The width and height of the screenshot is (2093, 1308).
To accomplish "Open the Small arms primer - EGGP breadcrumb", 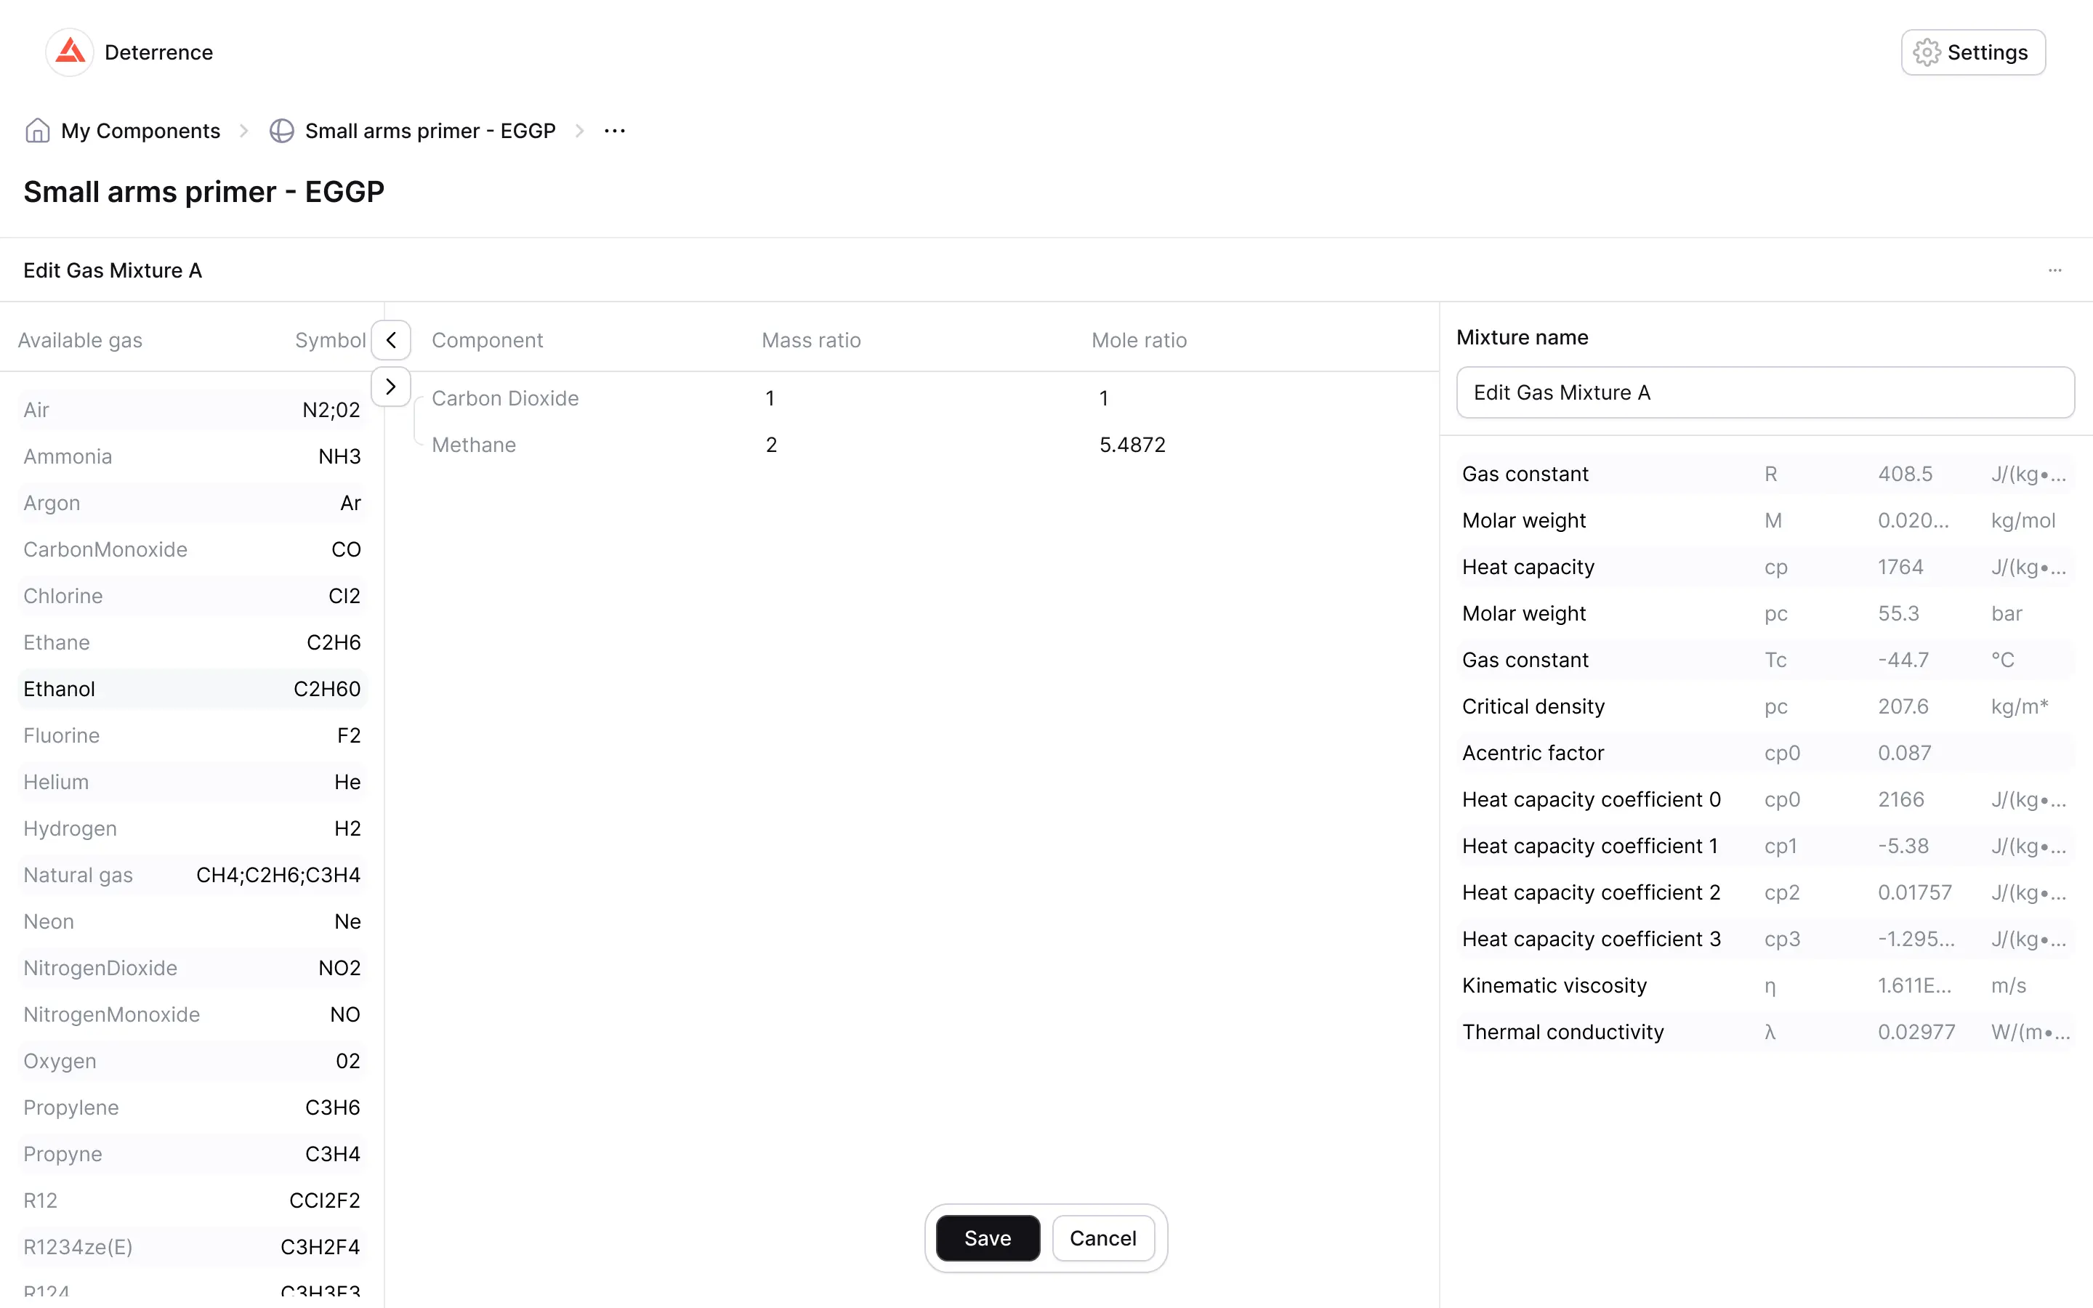I will (430, 131).
